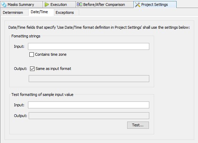This screenshot has height=143, width=198.
Task: Switch to the Determinism sub-tab
Action: pos(13,12)
